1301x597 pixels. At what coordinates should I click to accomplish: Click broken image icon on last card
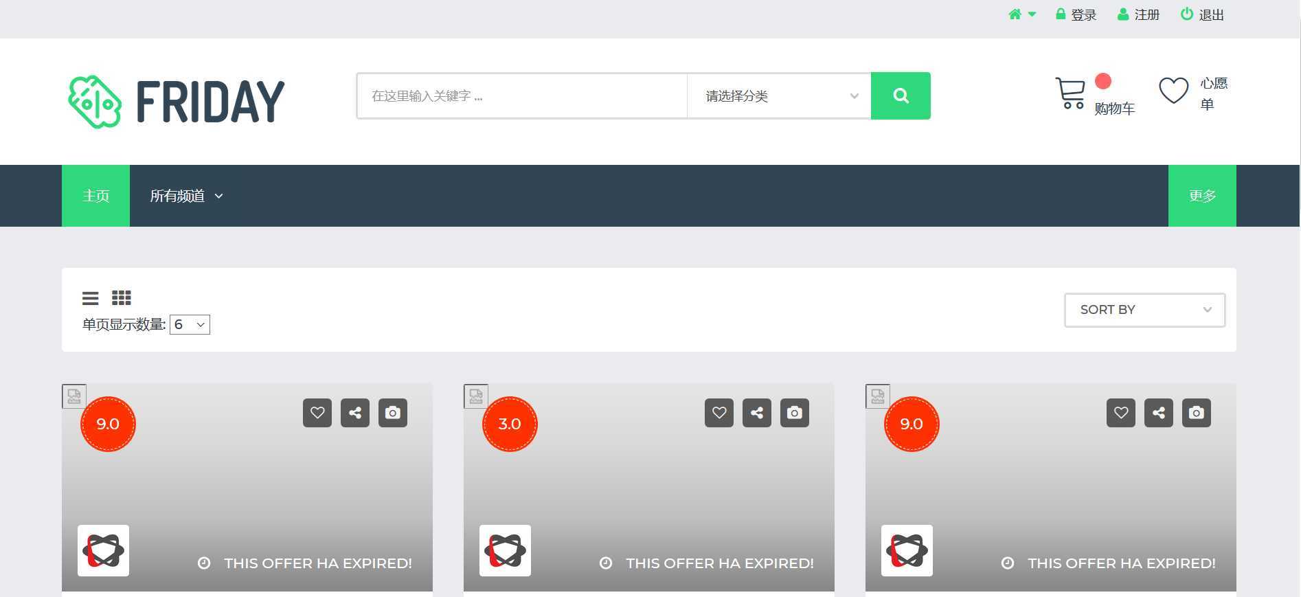(x=878, y=396)
